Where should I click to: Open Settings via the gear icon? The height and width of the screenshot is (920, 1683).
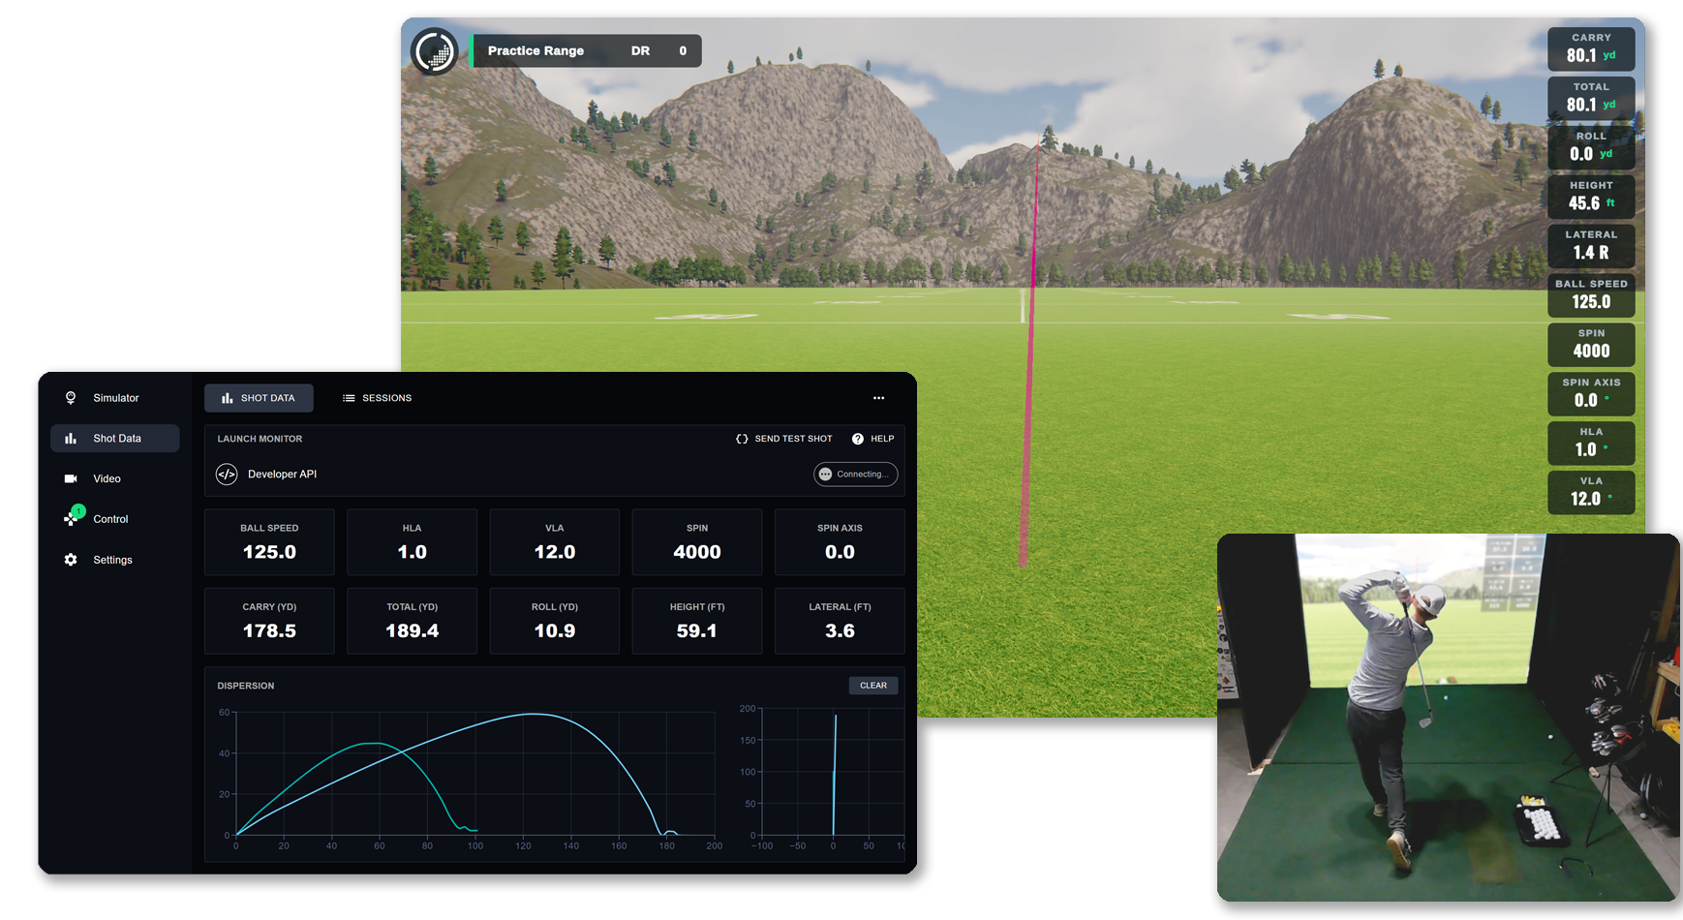coord(70,560)
